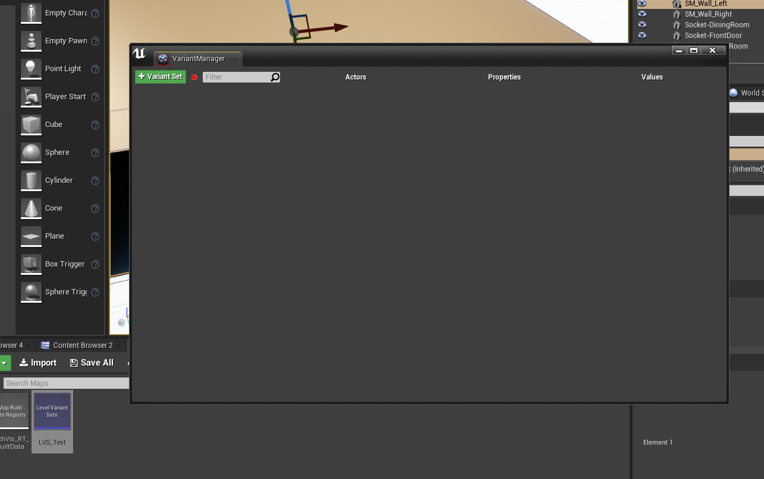Focus the Filter field in Variant Manager

237,77
